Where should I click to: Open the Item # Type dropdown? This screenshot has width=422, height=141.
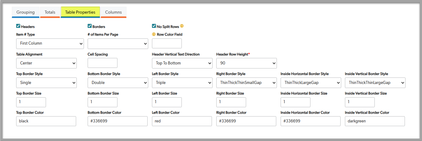coord(50,43)
